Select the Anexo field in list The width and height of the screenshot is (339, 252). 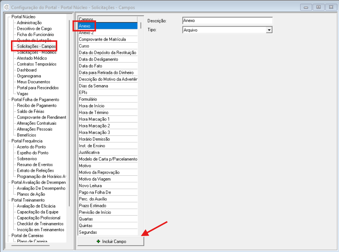point(85,26)
